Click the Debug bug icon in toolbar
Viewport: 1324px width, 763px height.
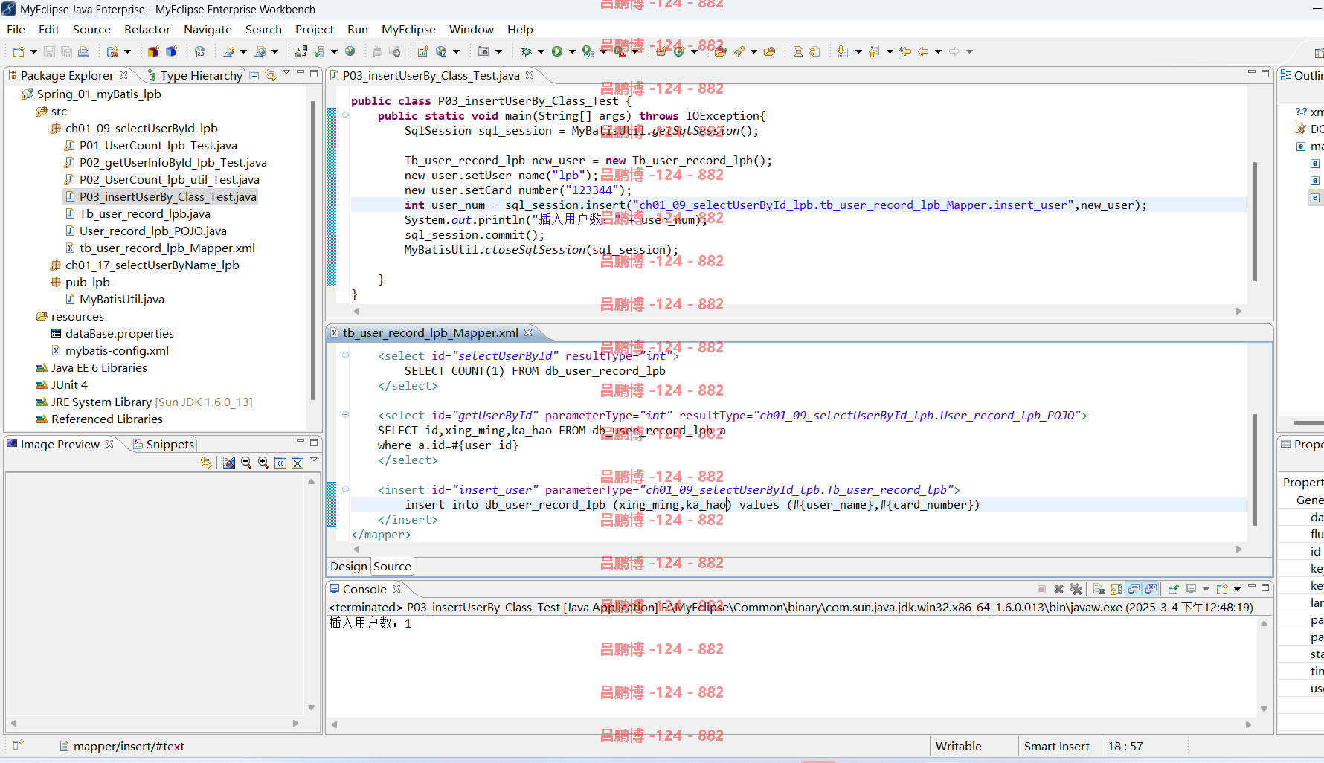click(x=526, y=51)
